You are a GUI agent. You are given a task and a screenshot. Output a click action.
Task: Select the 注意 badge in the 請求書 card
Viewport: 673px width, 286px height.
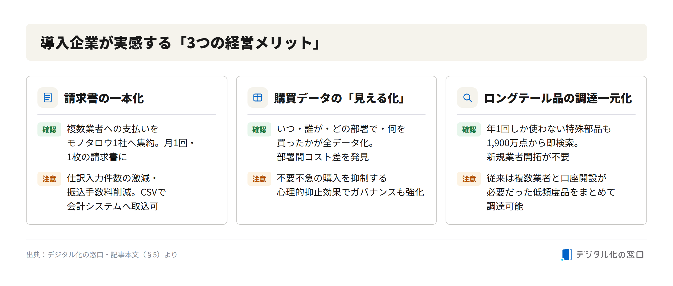(49, 179)
